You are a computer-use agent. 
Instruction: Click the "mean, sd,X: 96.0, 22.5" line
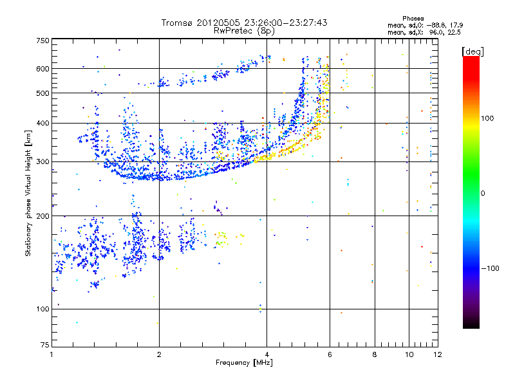point(424,32)
